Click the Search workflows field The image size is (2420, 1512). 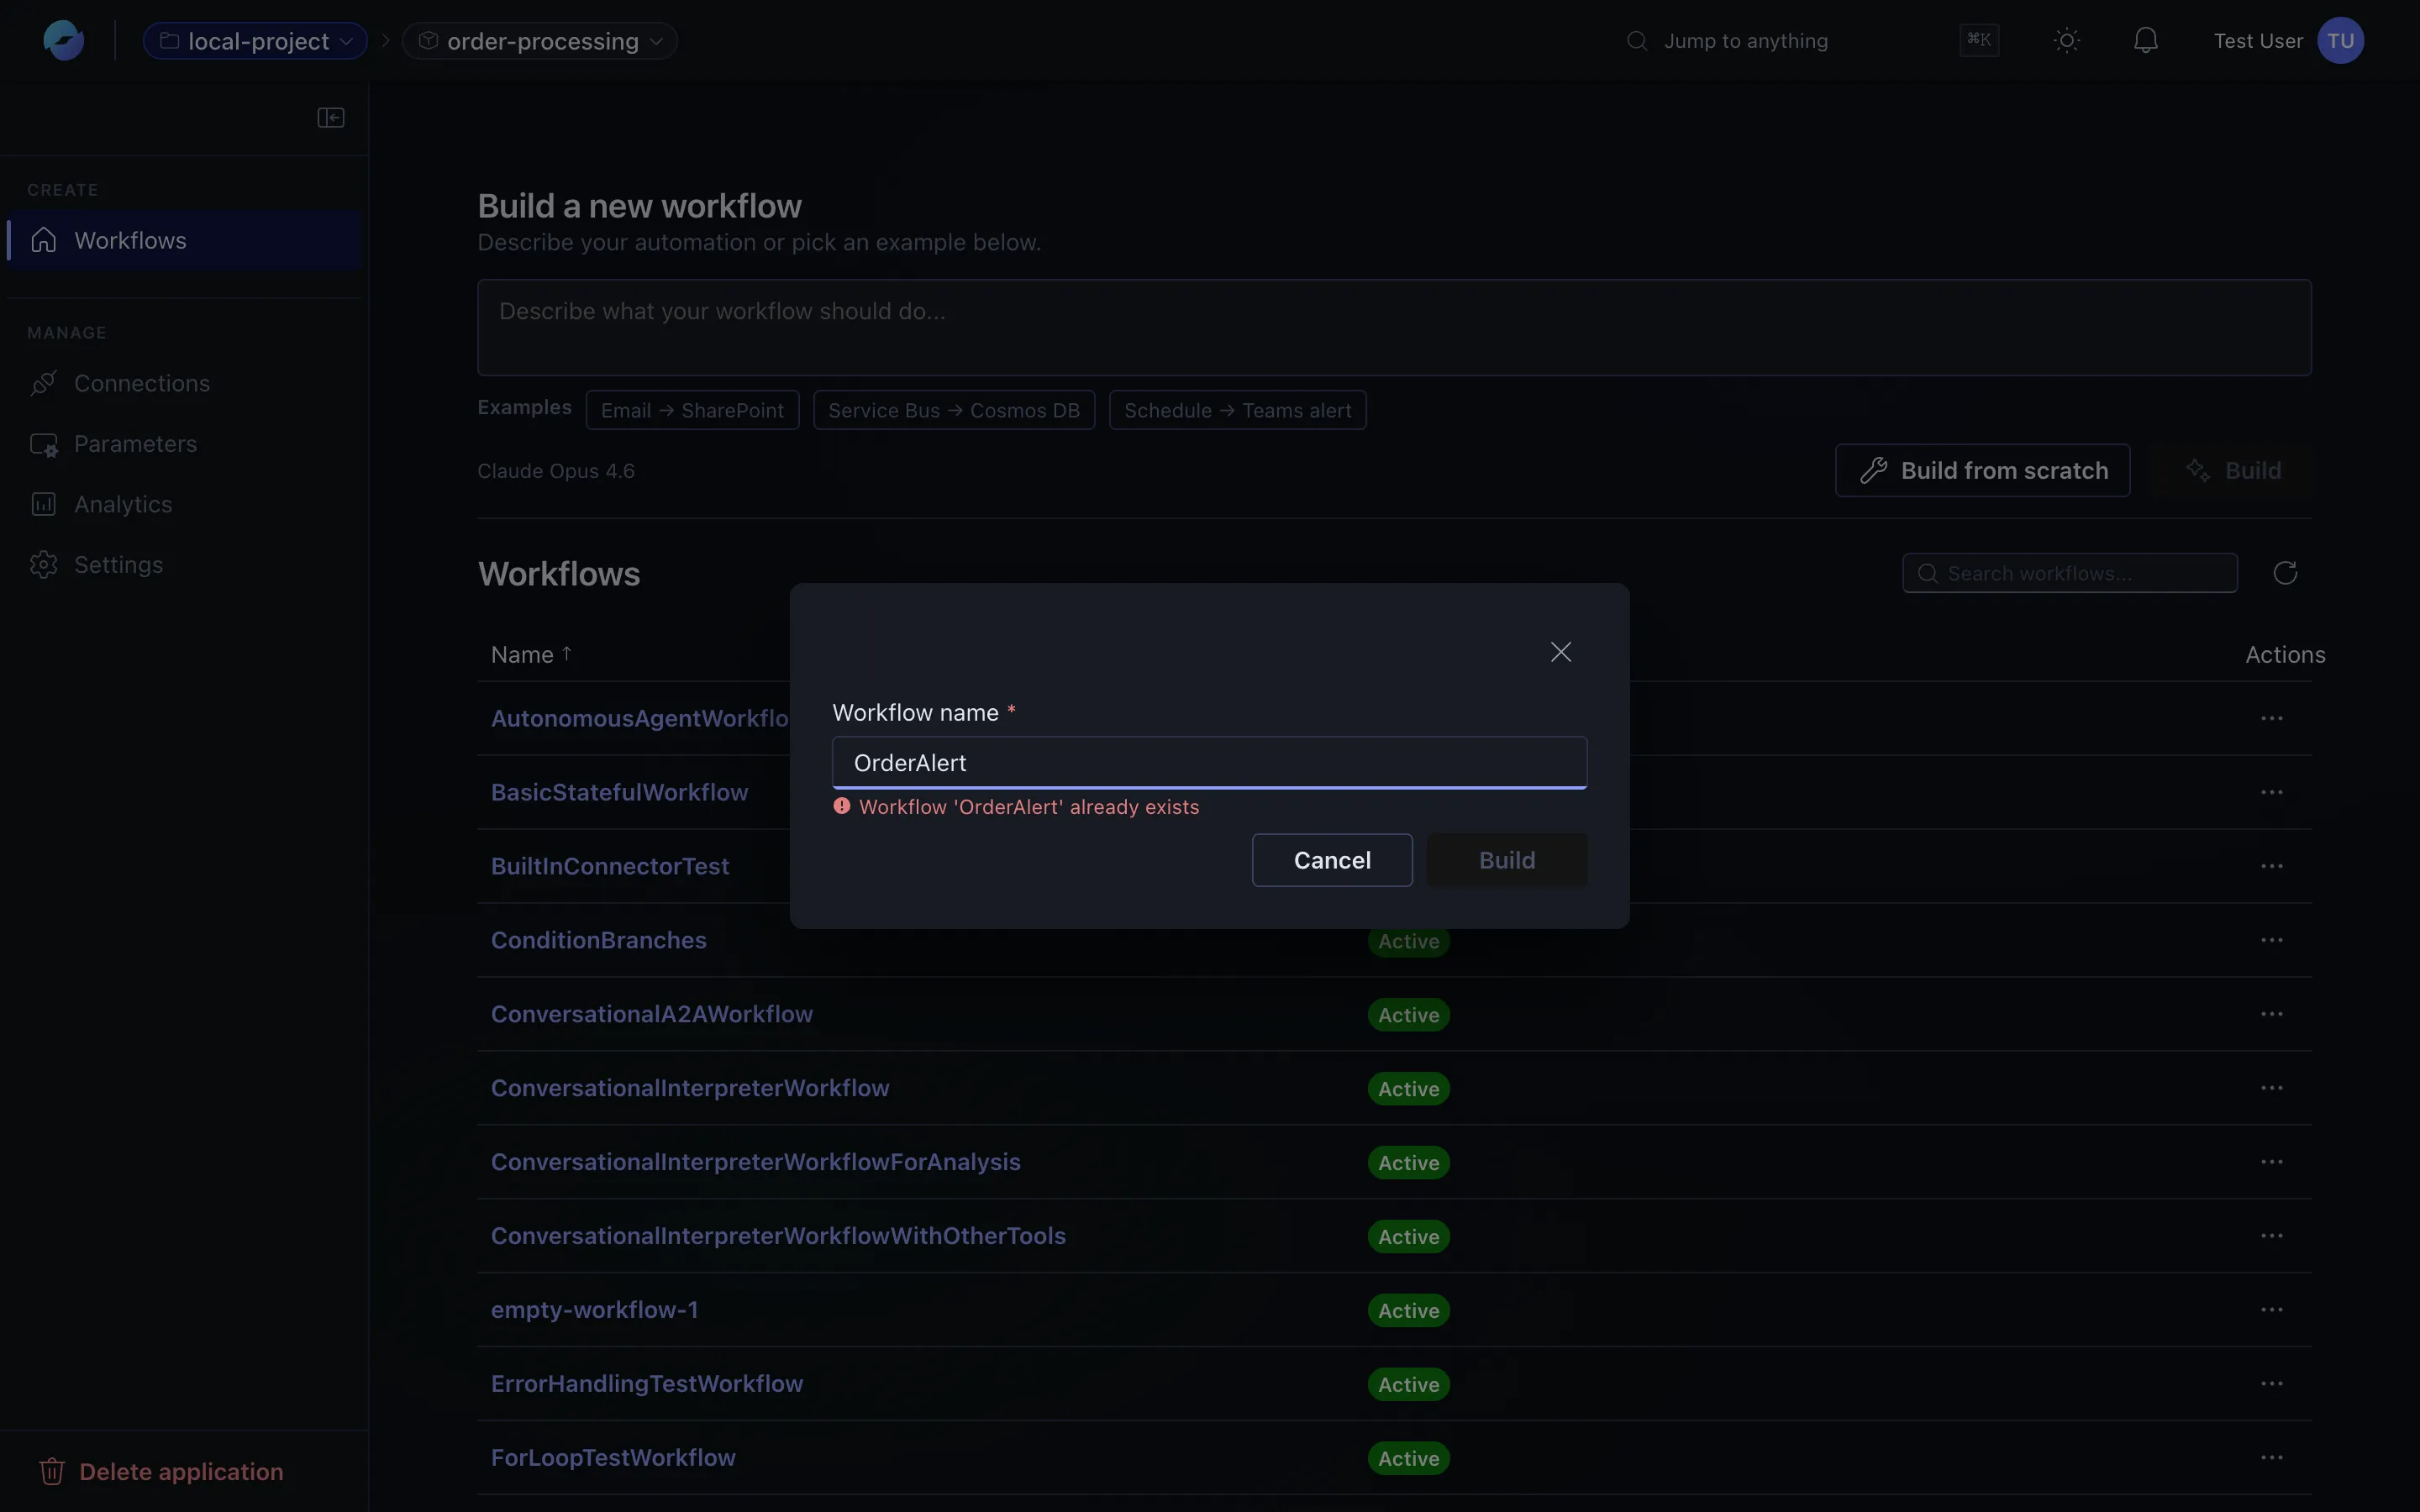click(2070, 573)
